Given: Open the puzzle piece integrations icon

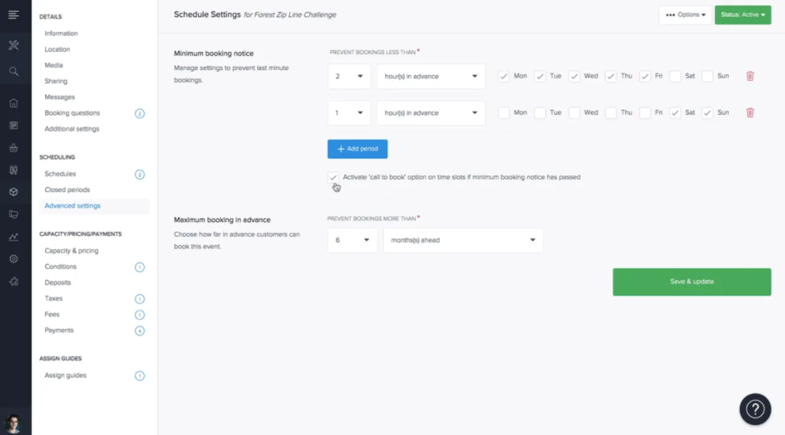Looking at the screenshot, I should point(14,282).
